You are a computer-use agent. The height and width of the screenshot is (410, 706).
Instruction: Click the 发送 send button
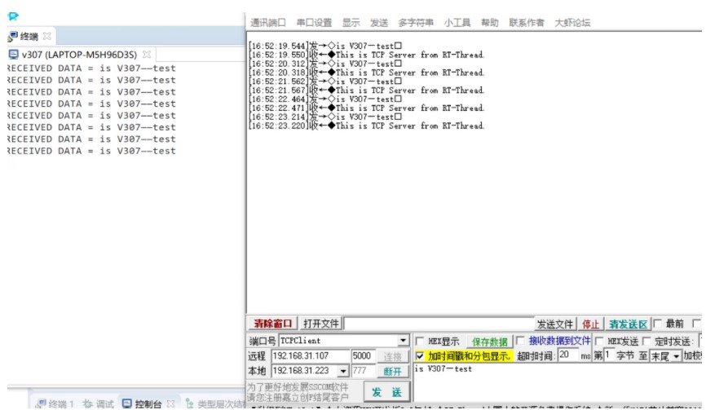point(386,392)
